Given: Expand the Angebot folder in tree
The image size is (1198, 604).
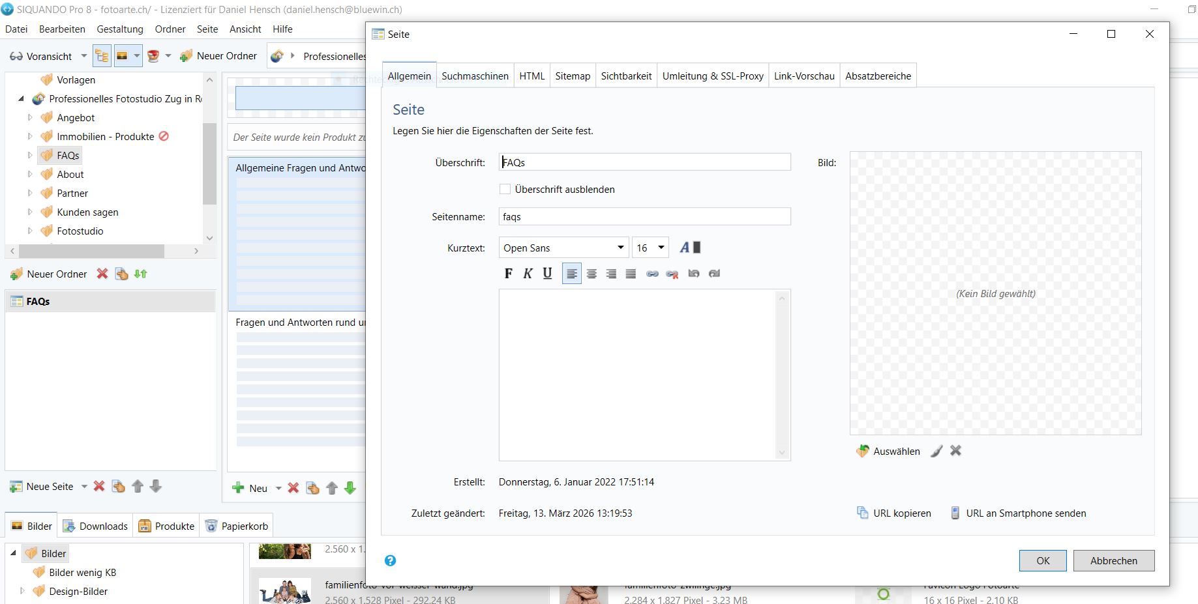Looking at the screenshot, I should click(x=30, y=118).
